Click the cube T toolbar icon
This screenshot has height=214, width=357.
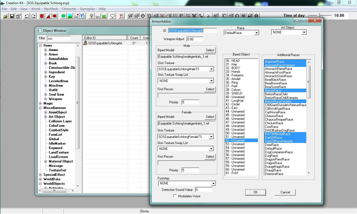[x=130, y=16]
